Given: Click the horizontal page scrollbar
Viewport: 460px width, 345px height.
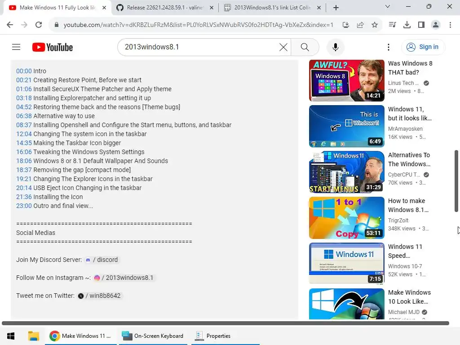Looking at the screenshot, I should click(x=226, y=323).
